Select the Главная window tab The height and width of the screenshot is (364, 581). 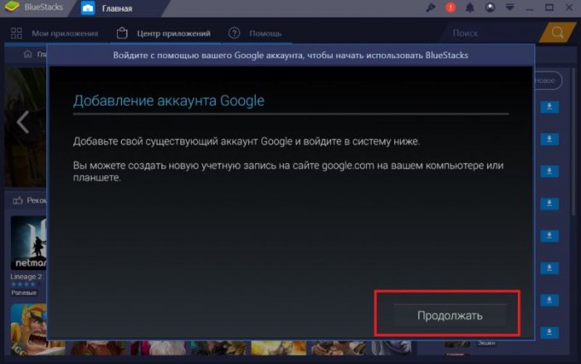coord(117,8)
